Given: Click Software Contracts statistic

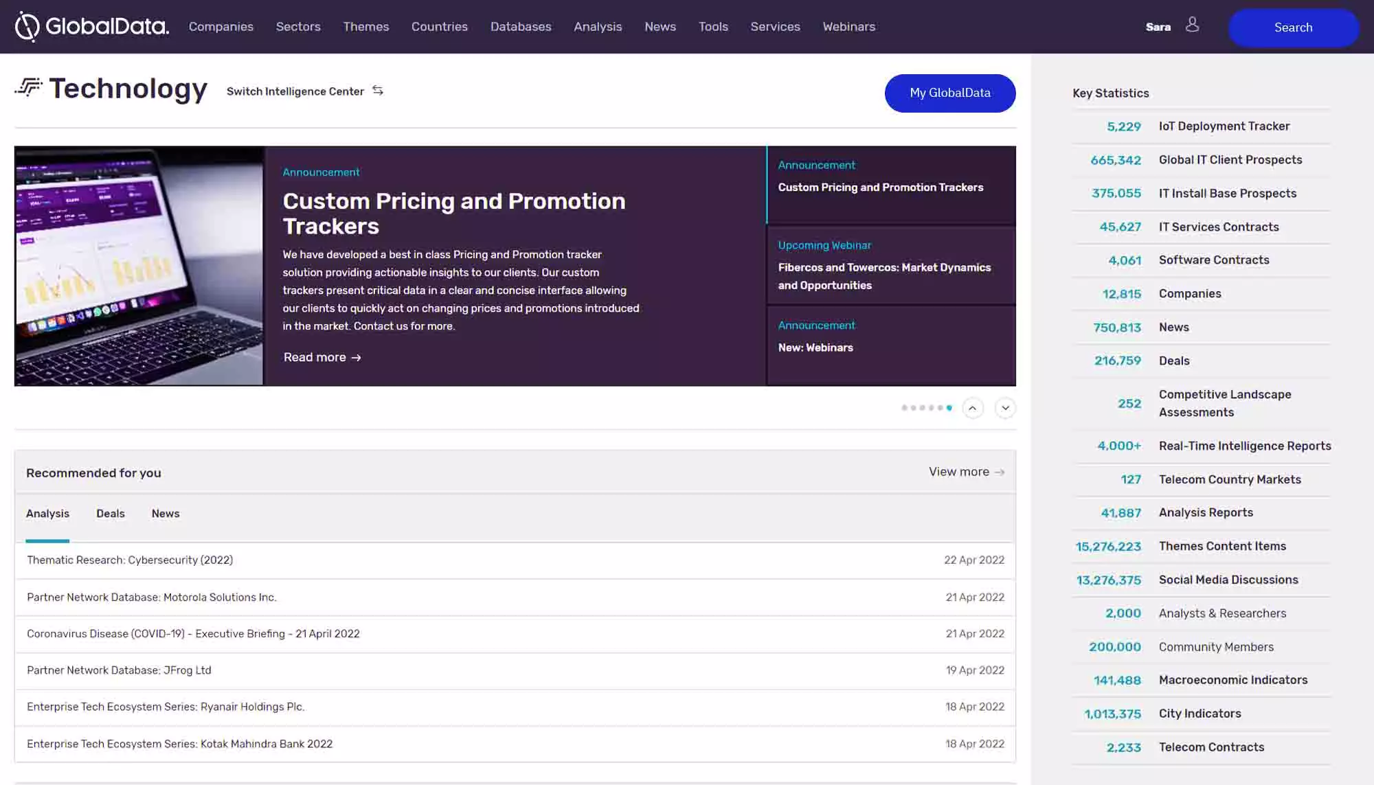Looking at the screenshot, I should (1201, 260).
